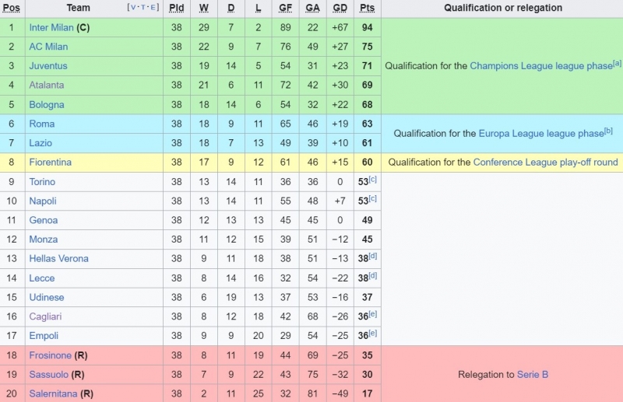Open the Juventus team page
Screen dimensions: 623x402
48,66
